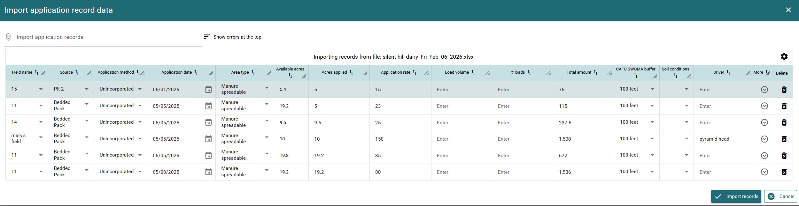Click the Import records button
Viewport: 799px width, 206px height.
click(x=736, y=196)
